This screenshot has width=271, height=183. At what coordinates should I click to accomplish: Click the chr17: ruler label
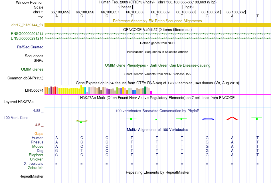coord(38,12)
